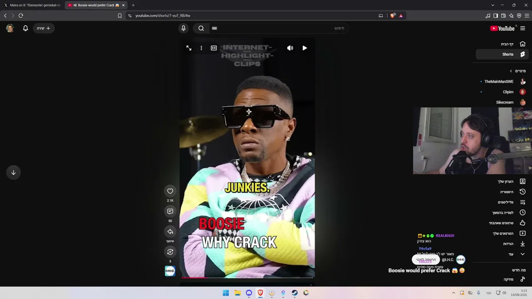532x299 pixels.
Task: Open Your videos in the sidebar
Action: click(x=502, y=233)
